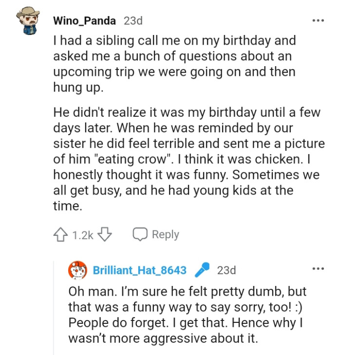Open three-dot menu on Wino_Panda's comment
This screenshot has height=355, width=341.
pyautogui.click(x=318, y=21)
